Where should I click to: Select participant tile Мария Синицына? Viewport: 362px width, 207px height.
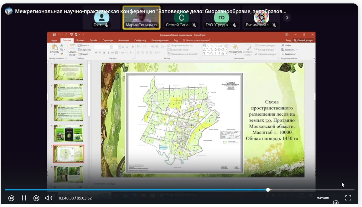pyautogui.click(x=141, y=18)
